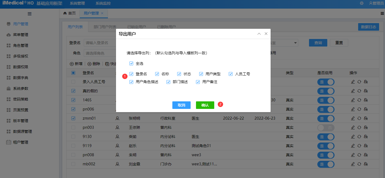The height and width of the screenshot is (178, 385).
Task: Collapse the export dialog with the chevron
Action: tap(259, 34)
